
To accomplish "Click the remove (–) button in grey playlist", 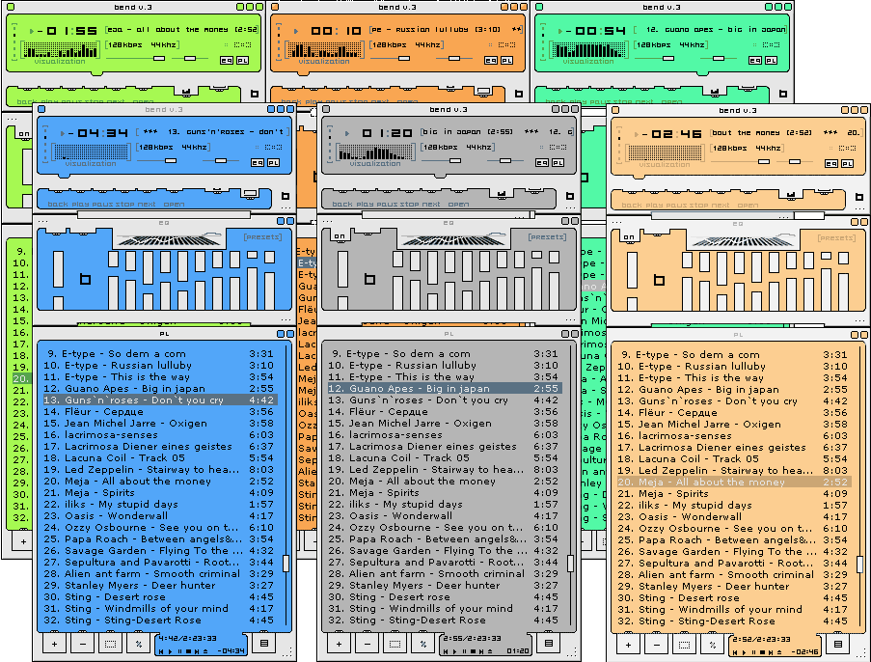I will coord(367,644).
